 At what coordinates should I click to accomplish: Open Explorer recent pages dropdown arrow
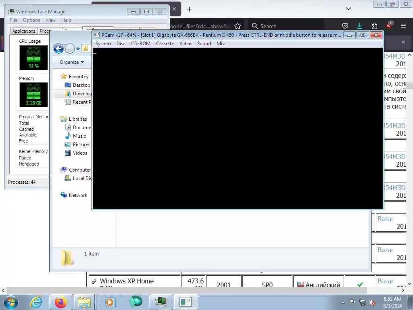click(78, 49)
